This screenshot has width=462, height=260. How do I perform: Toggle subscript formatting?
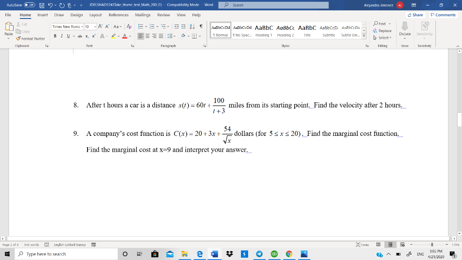87,36
